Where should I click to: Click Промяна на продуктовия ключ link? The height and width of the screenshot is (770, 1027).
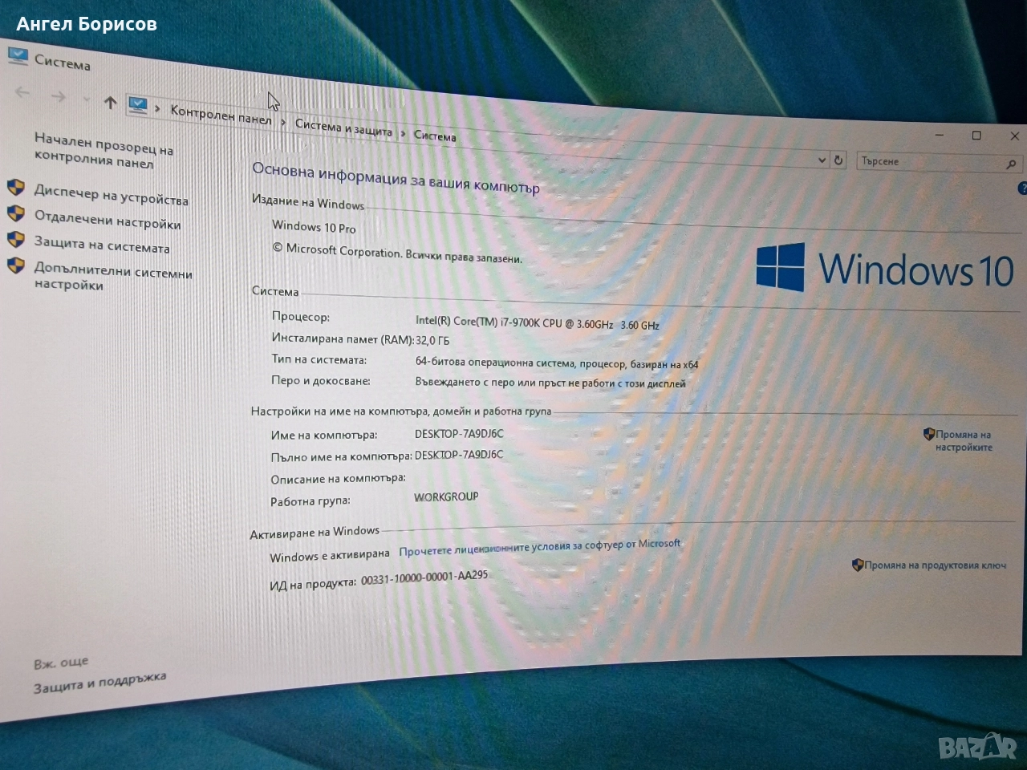(935, 565)
